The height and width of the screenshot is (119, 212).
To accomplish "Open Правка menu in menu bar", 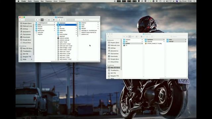I will 36,1.
